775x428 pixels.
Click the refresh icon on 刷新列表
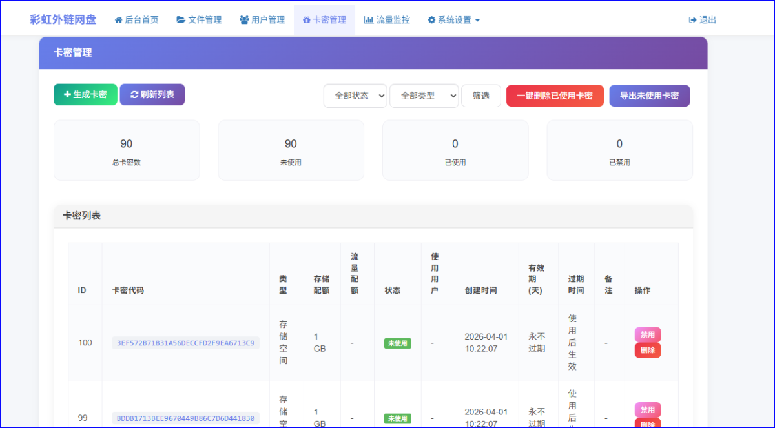(x=134, y=95)
